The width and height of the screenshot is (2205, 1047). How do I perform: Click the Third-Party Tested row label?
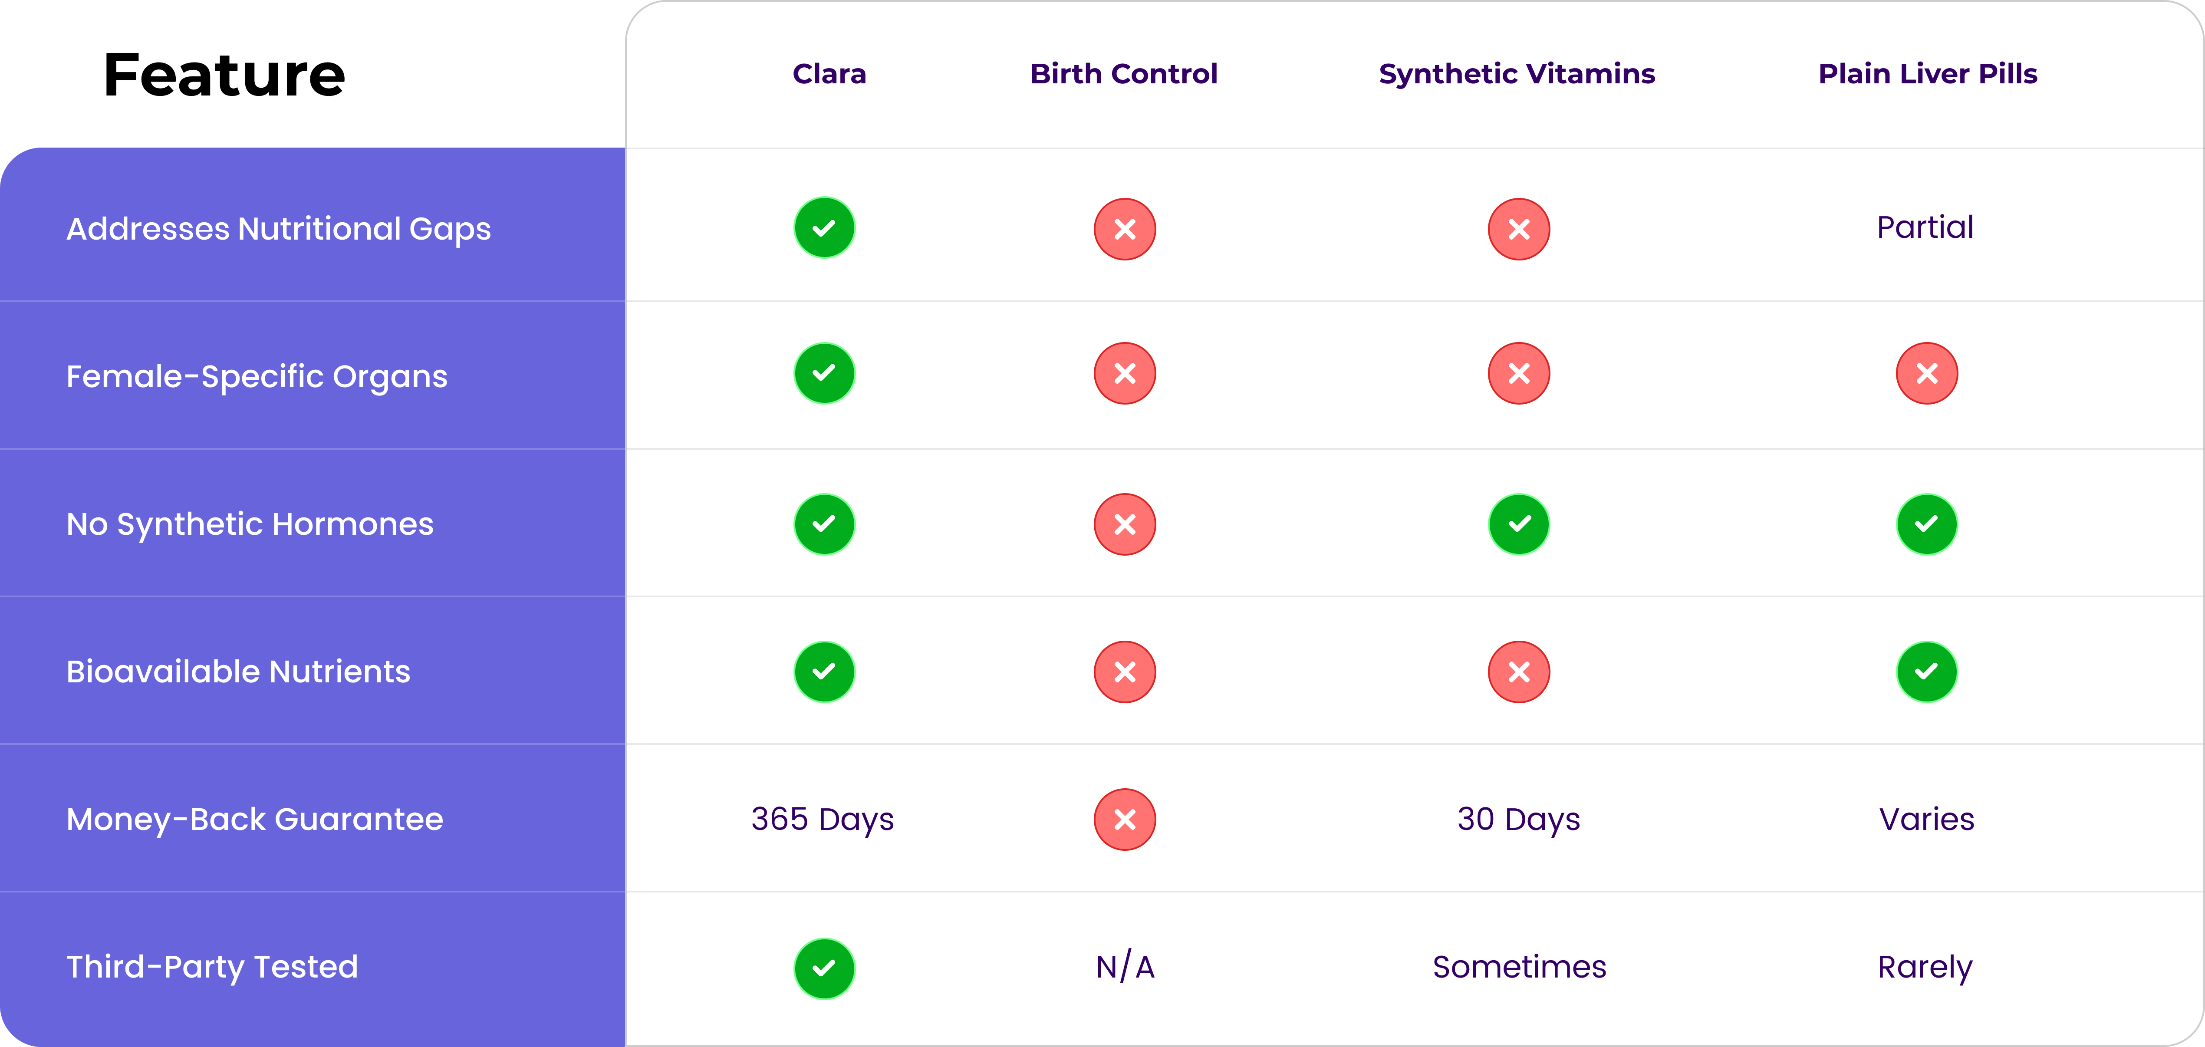[x=212, y=968]
